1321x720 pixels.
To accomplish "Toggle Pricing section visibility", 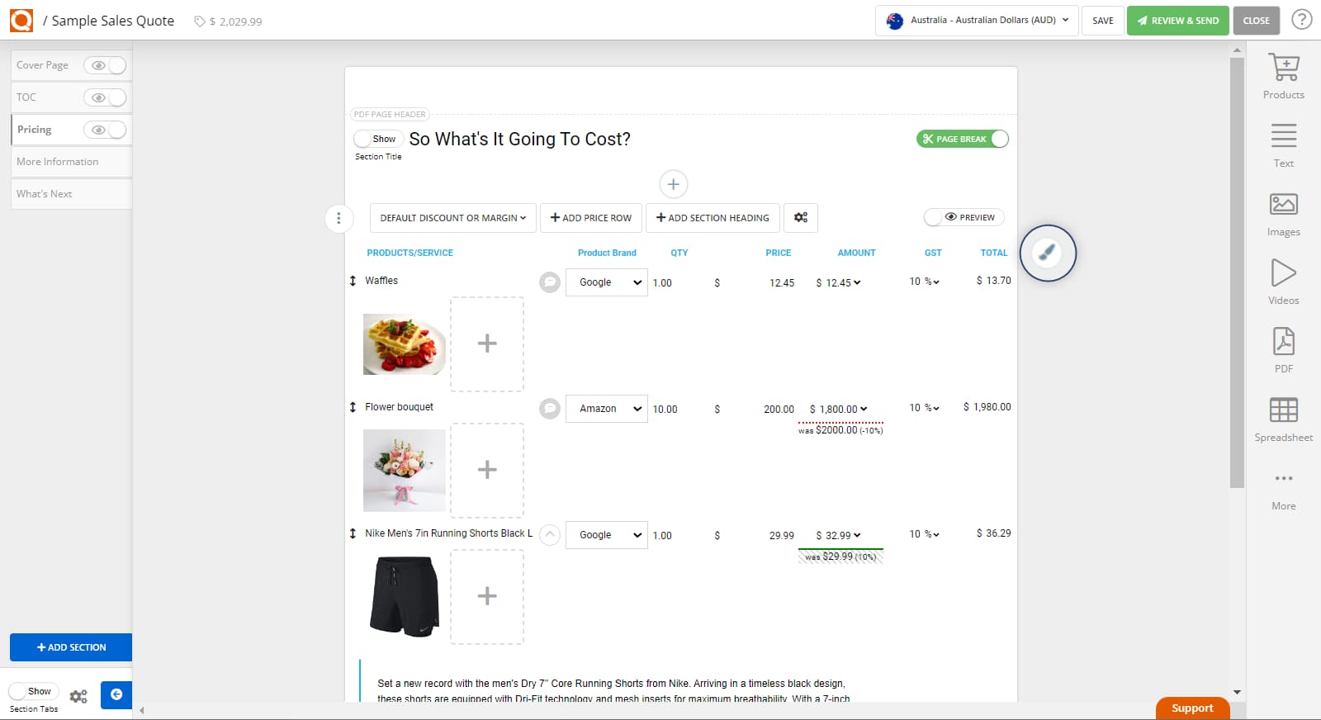I will (x=105, y=130).
